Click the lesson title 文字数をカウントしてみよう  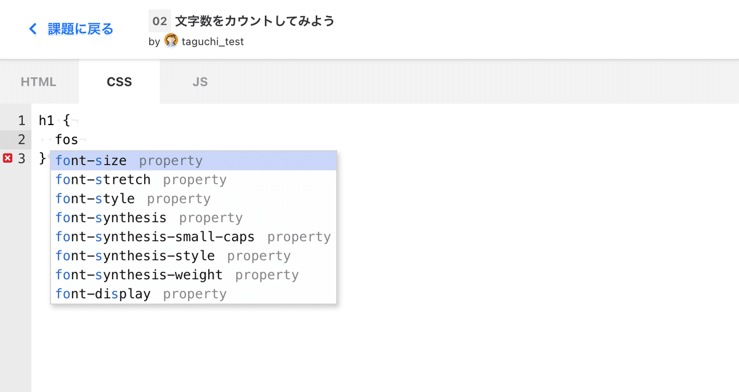255,21
